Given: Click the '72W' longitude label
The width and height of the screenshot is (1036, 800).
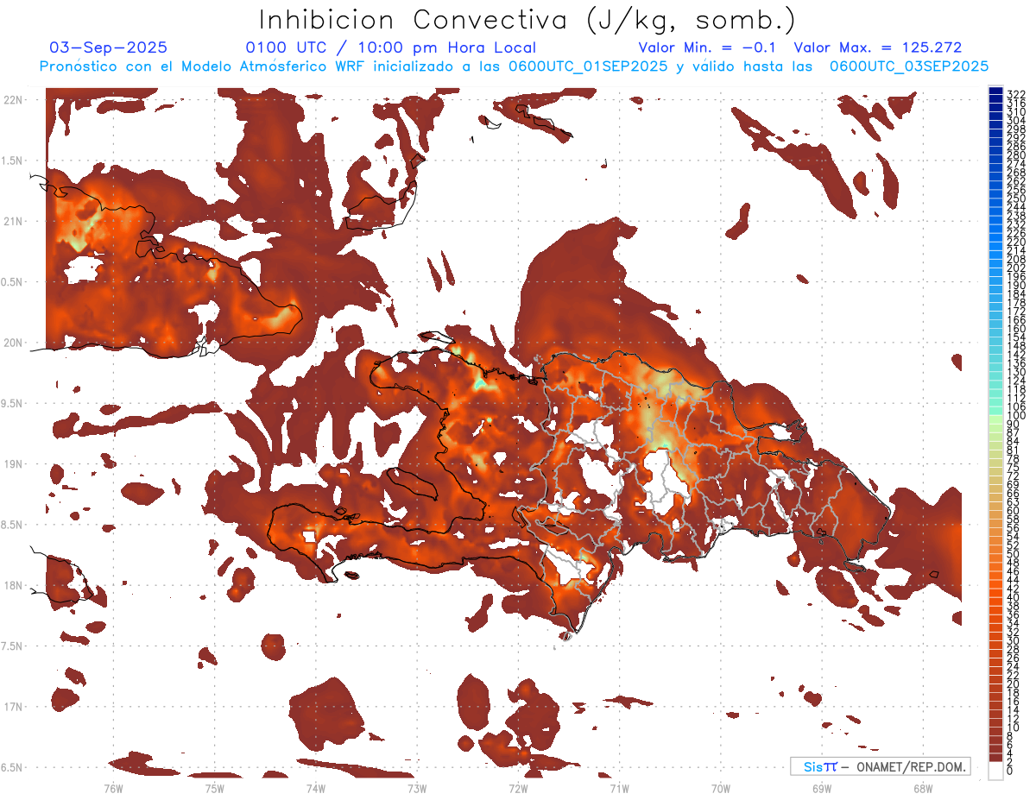Looking at the screenshot, I should [x=518, y=788].
